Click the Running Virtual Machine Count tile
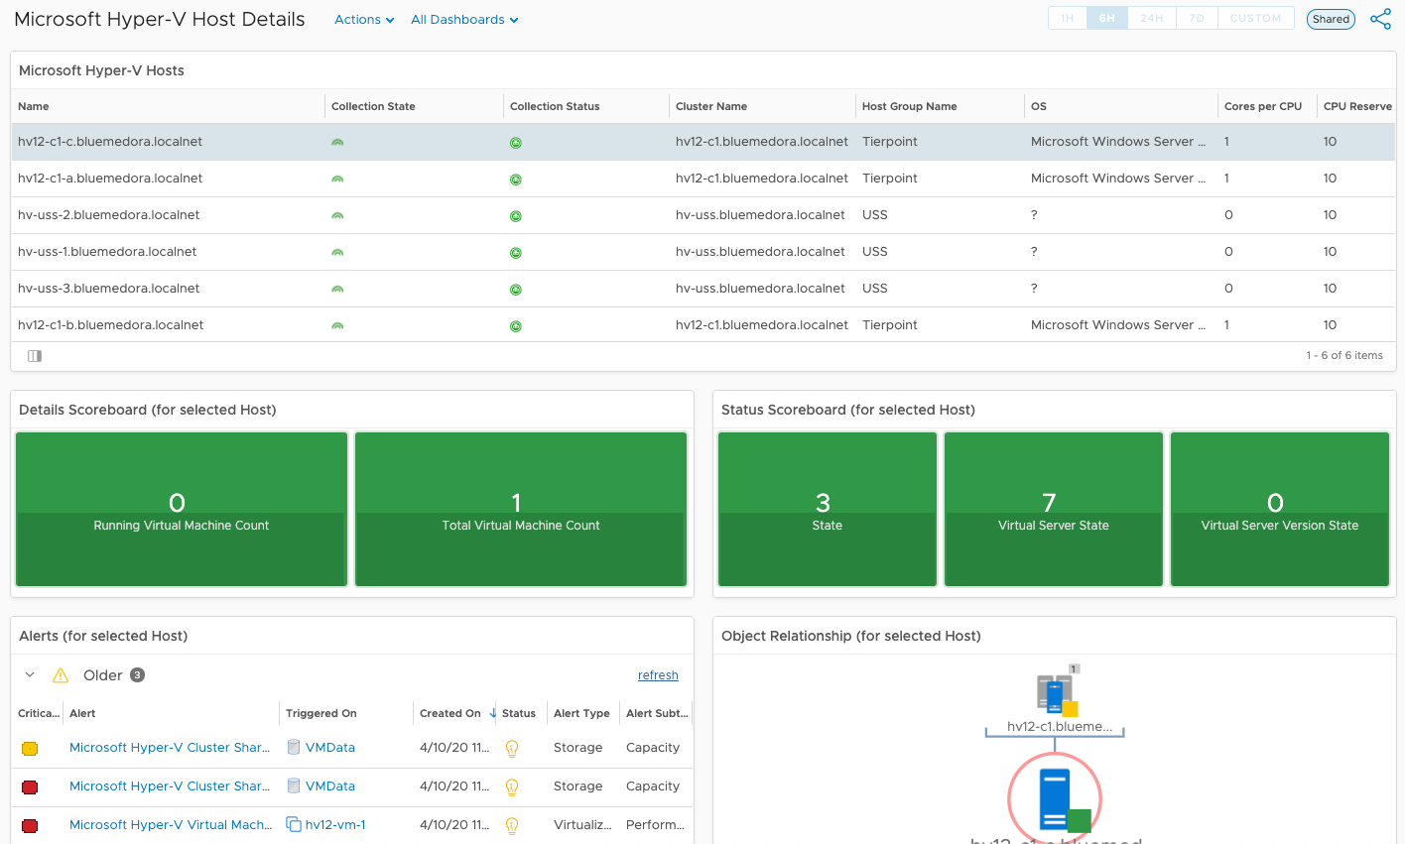 click(x=182, y=509)
